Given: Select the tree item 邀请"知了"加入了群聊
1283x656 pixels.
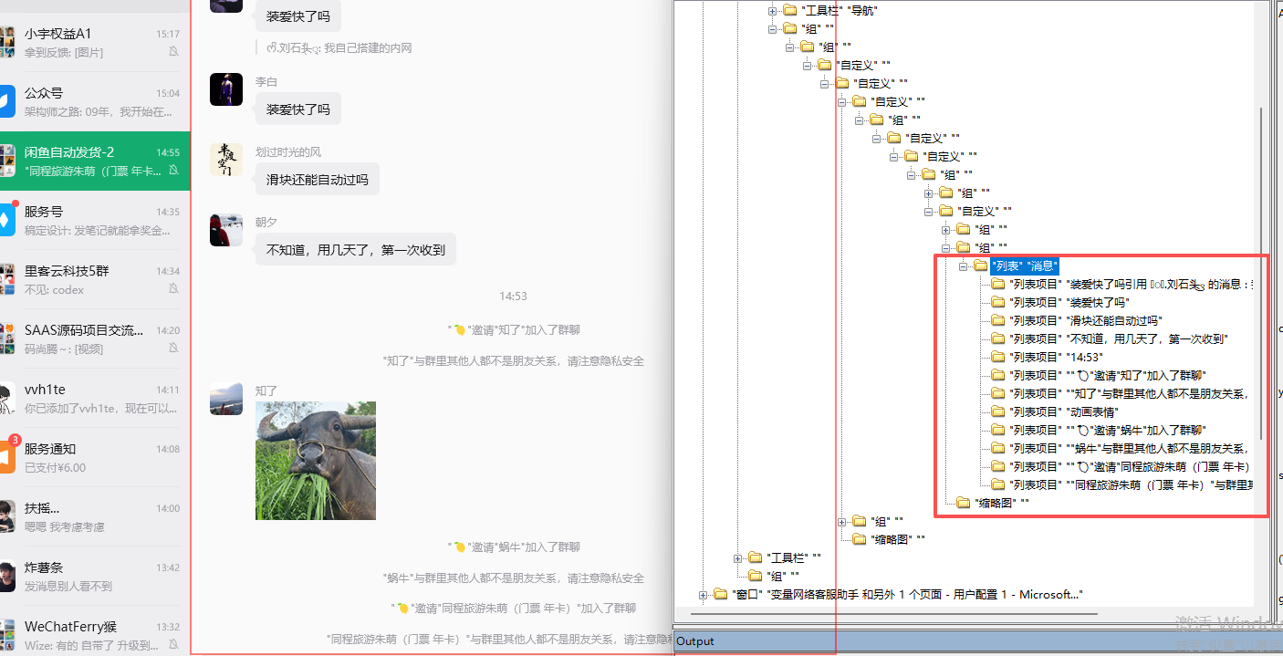Looking at the screenshot, I should pyautogui.click(x=1108, y=375).
